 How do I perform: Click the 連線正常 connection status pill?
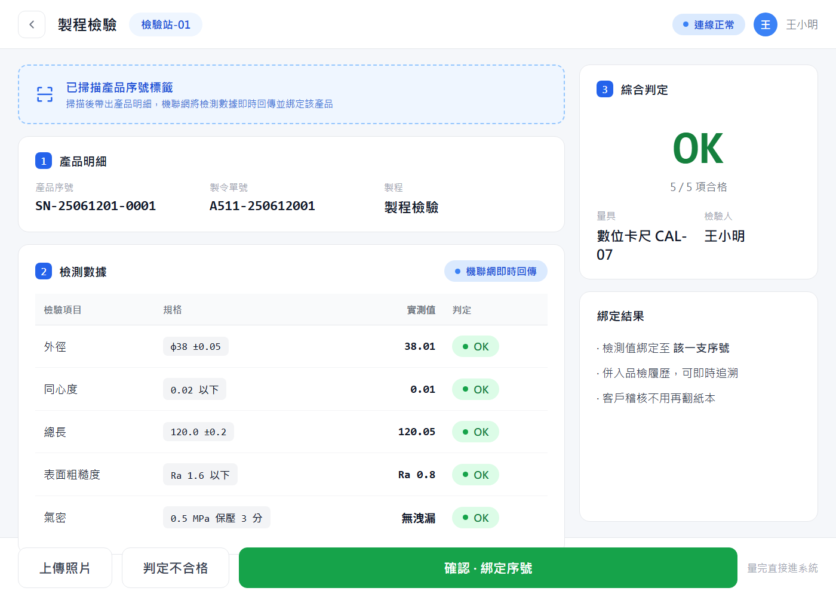point(709,24)
